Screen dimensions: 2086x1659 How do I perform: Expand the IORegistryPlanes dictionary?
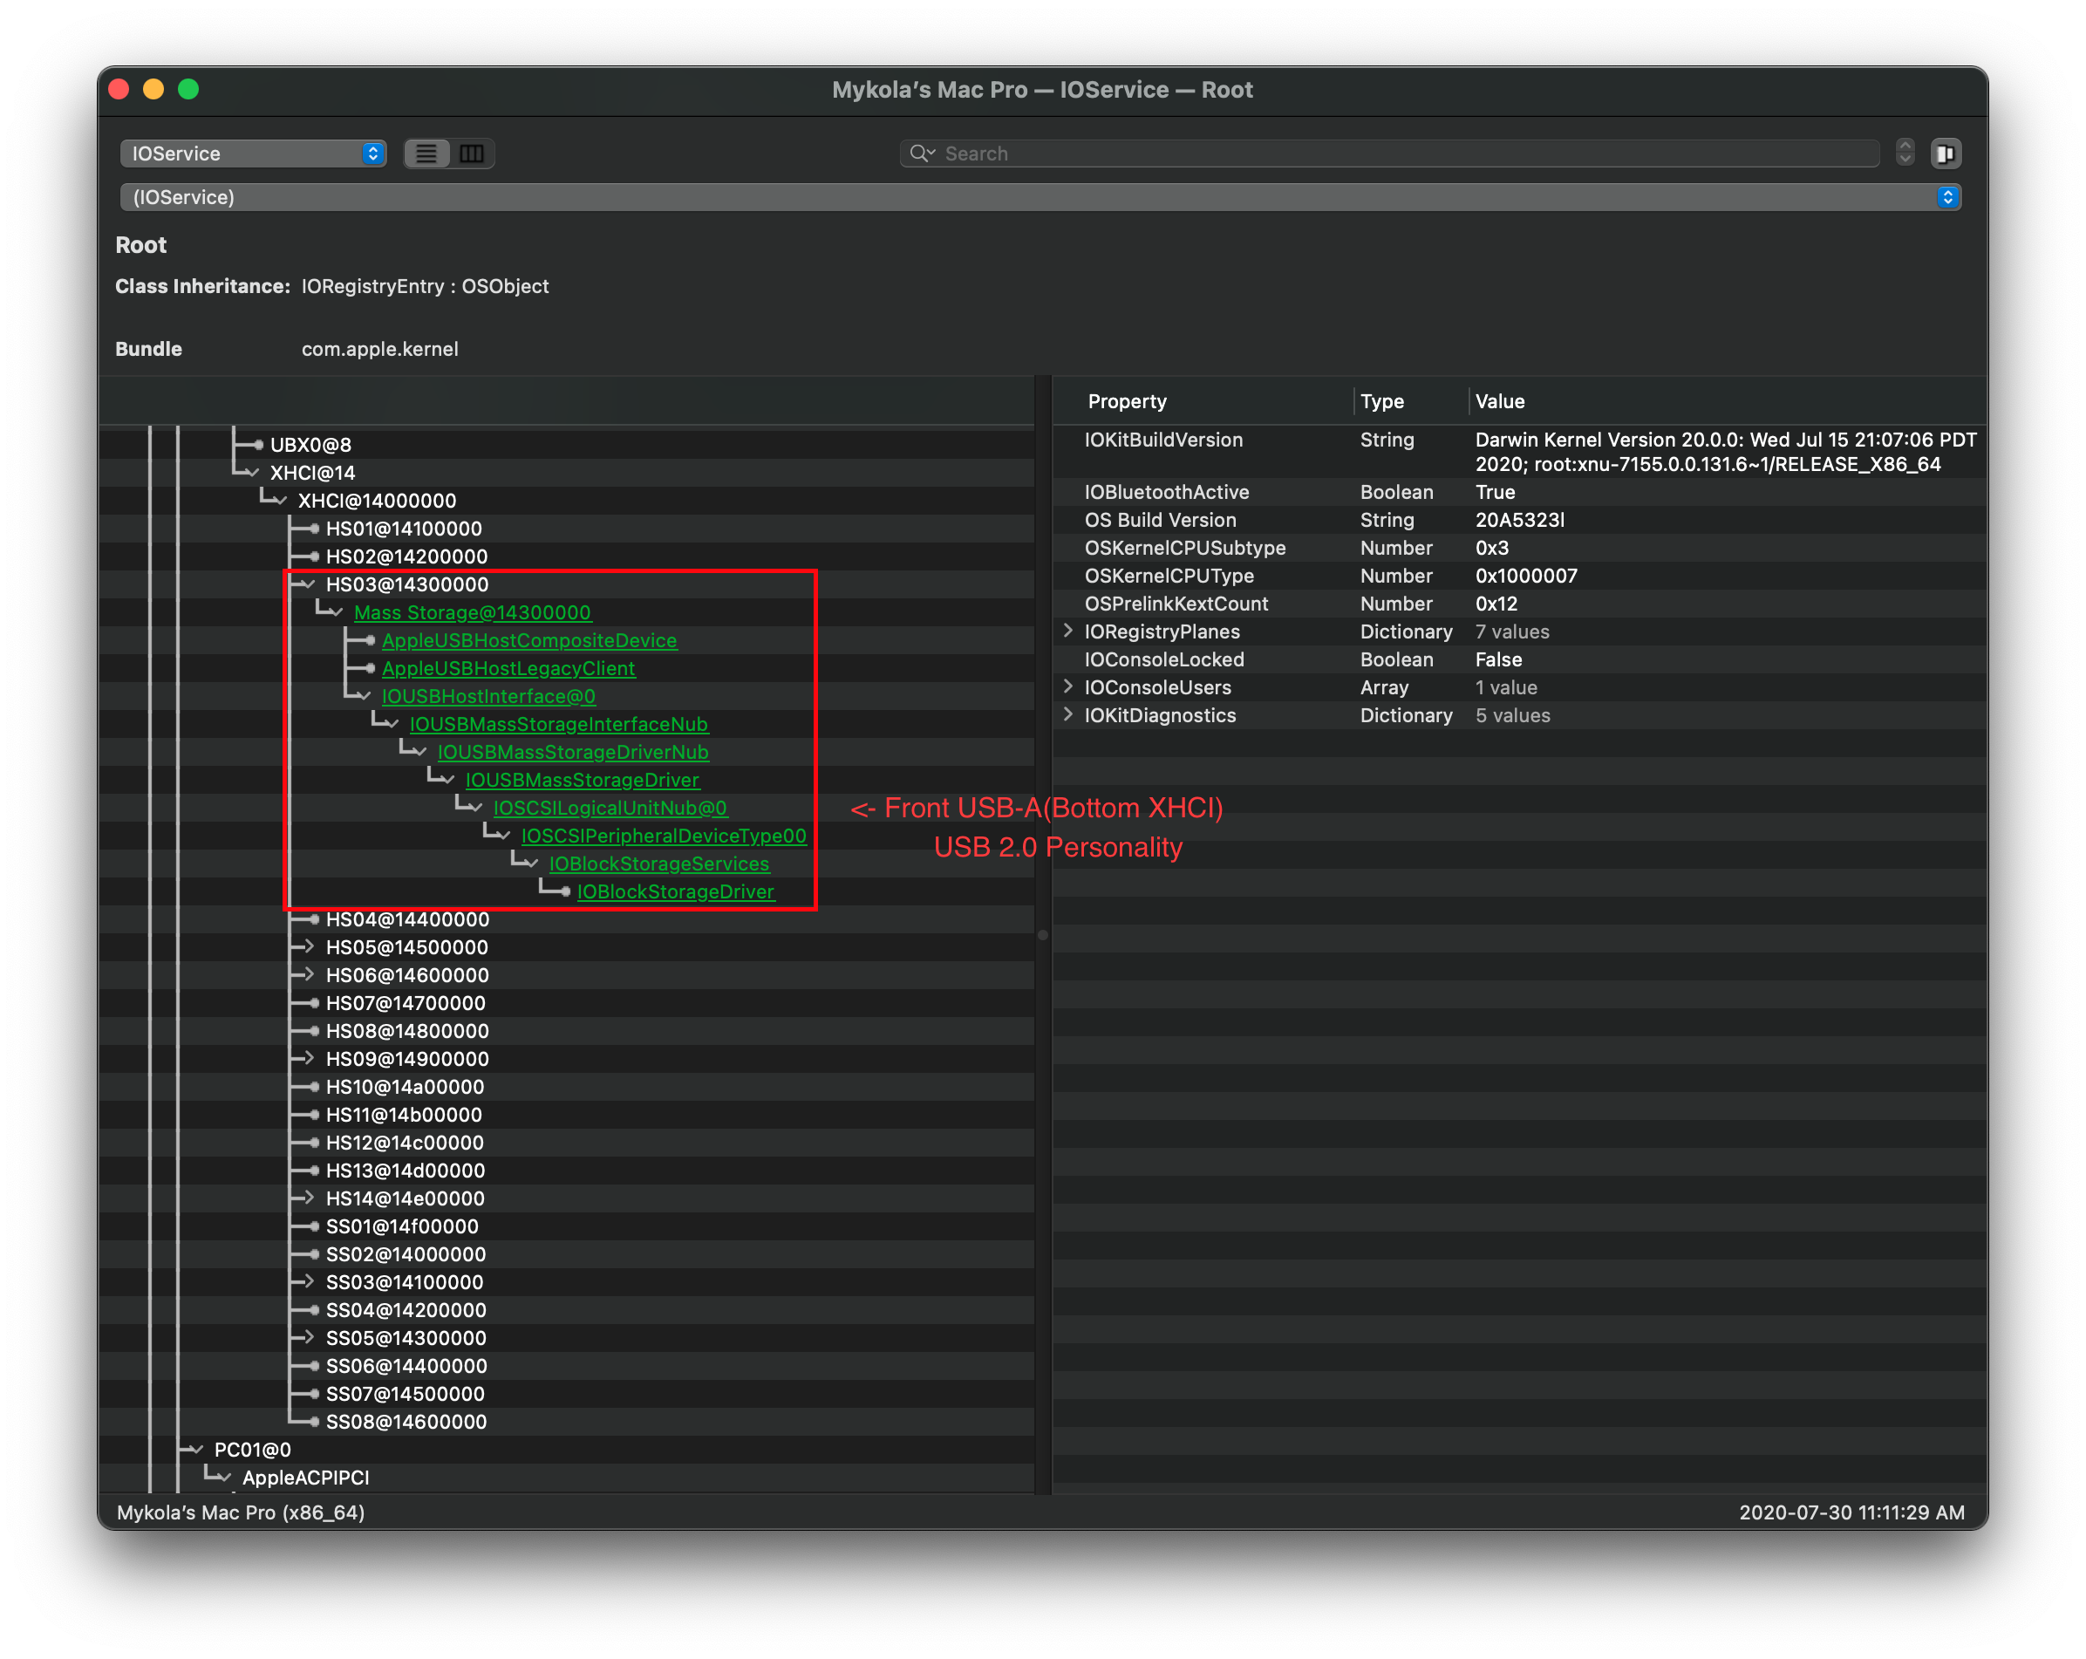(1068, 630)
